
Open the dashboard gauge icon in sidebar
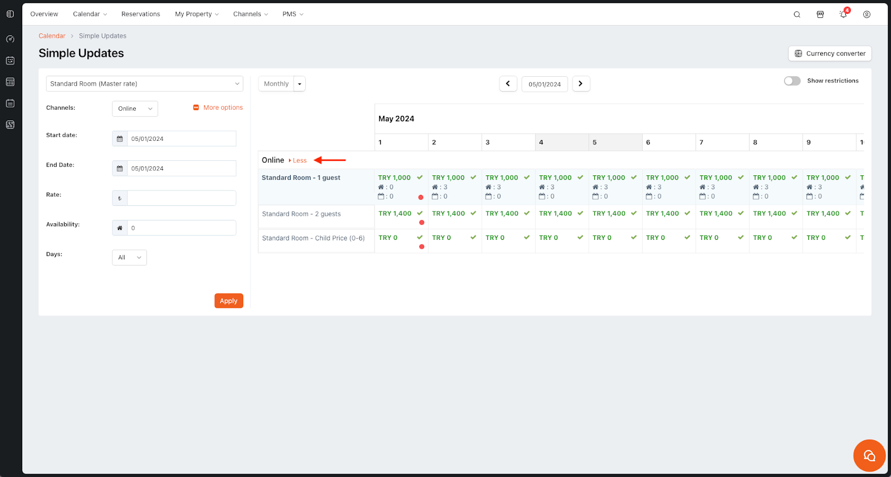(10, 39)
